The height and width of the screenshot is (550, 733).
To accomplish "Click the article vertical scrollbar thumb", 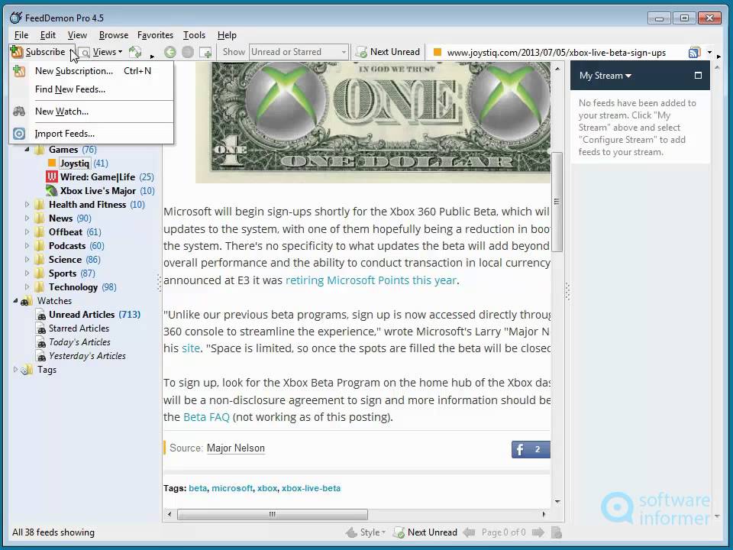I will [x=557, y=202].
